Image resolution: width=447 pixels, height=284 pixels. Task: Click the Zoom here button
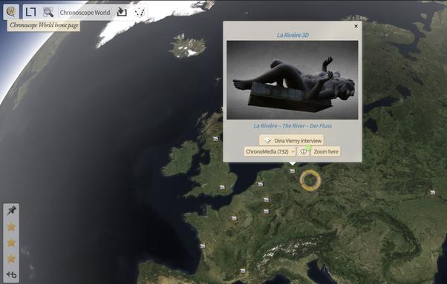325,151
